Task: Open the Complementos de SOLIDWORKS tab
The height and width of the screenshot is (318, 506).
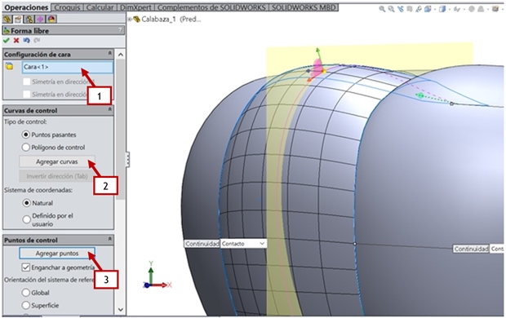Action: coord(211,7)
